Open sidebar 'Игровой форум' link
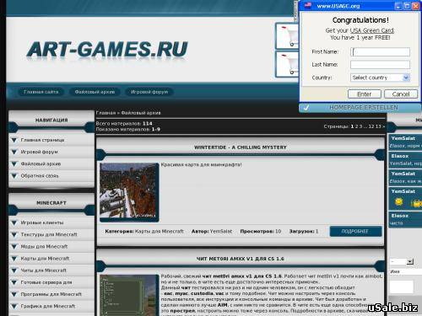This screenshot has width=422, height=316. pos(39,152)
